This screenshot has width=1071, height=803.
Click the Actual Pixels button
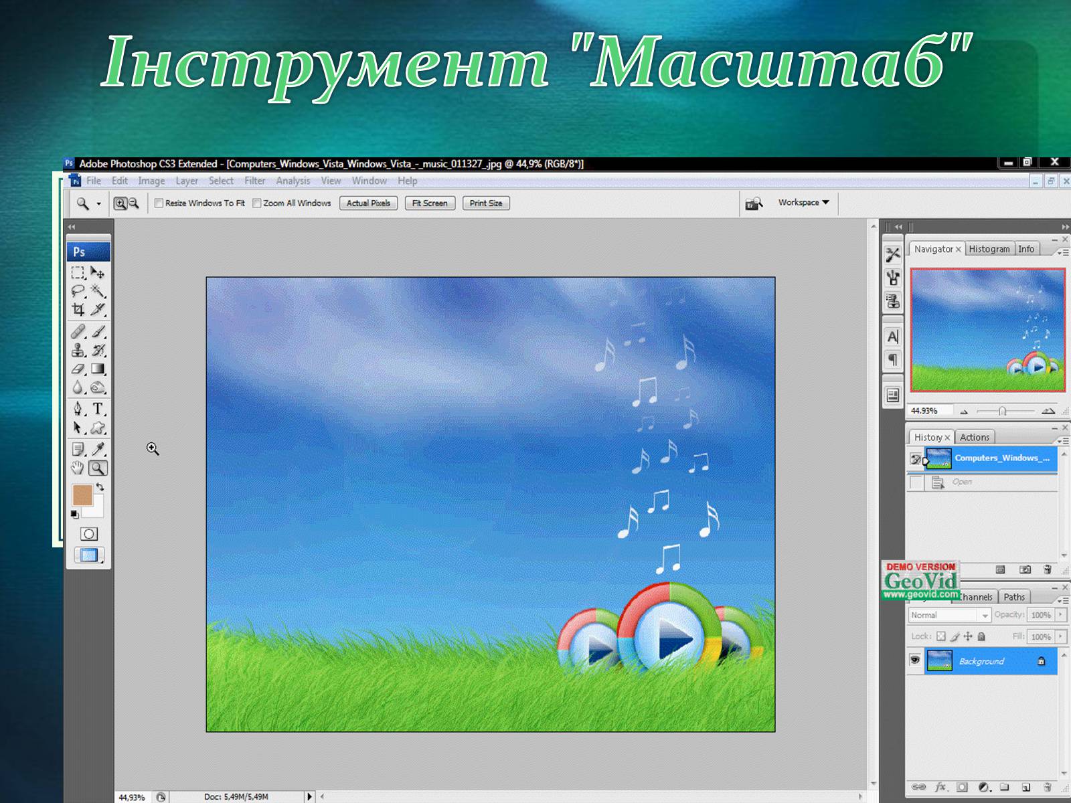click(x=368, y=203)
